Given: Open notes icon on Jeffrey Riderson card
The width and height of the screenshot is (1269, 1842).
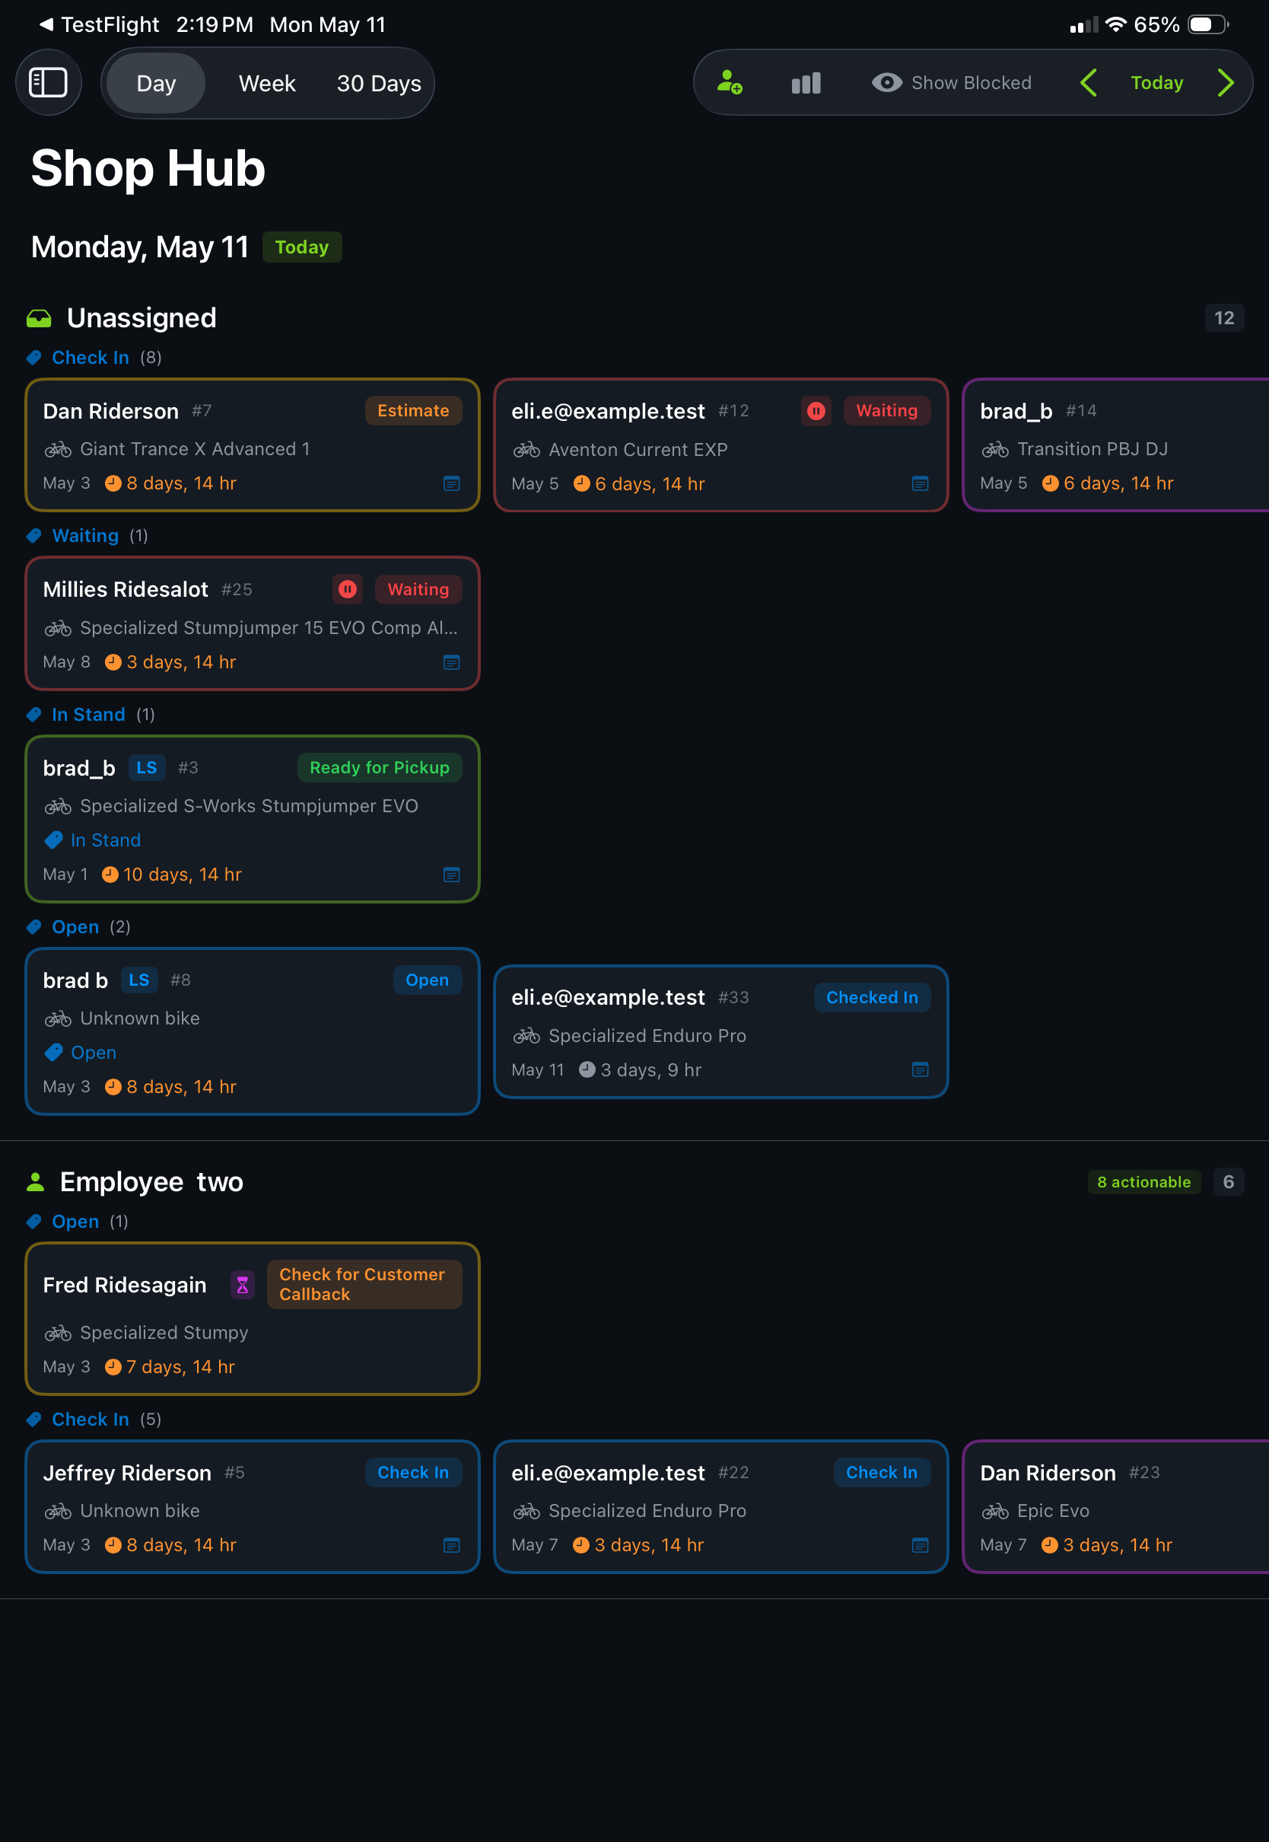Looking at the screenshot, I should pyautogui.click(x=451, y=1545).
